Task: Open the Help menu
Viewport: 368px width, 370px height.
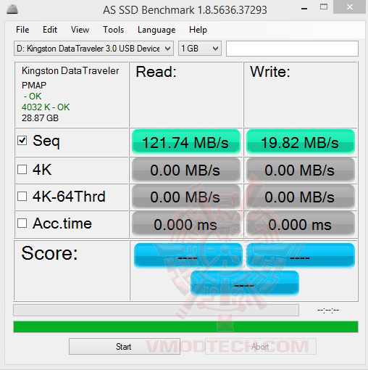Action: point(198,30)
